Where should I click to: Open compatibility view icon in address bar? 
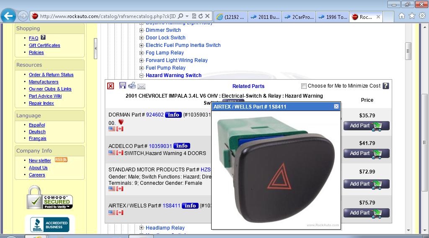coord(194,16)
